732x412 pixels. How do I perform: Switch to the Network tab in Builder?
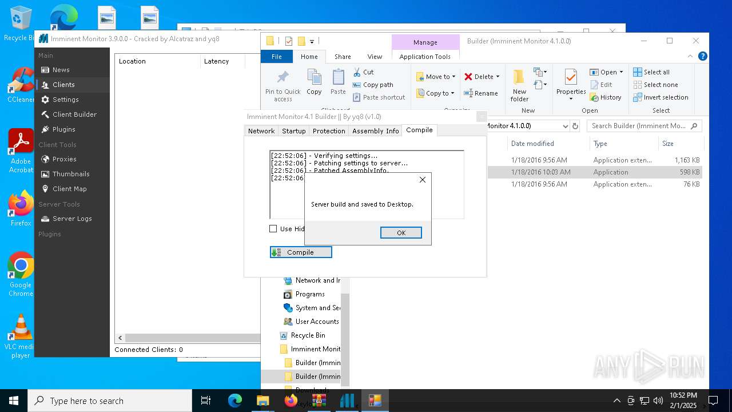261,131
